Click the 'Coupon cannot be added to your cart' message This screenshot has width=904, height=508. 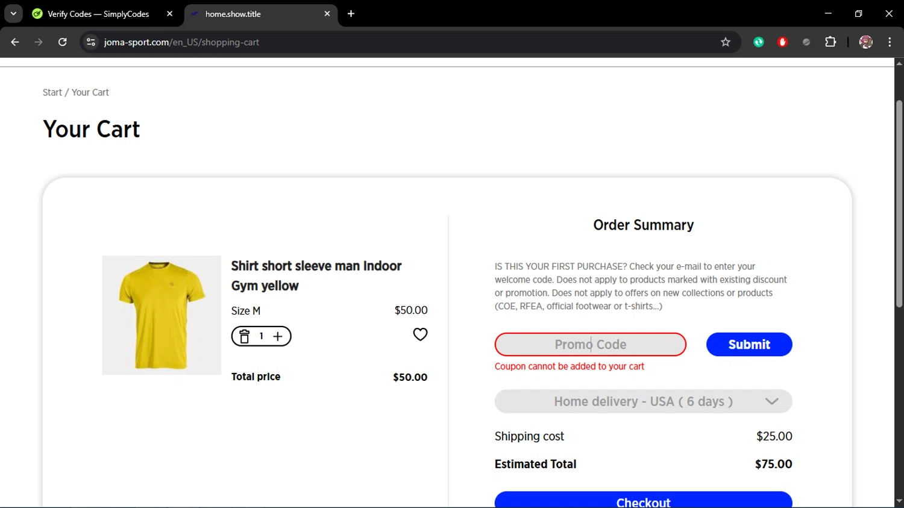coord(570,366)
